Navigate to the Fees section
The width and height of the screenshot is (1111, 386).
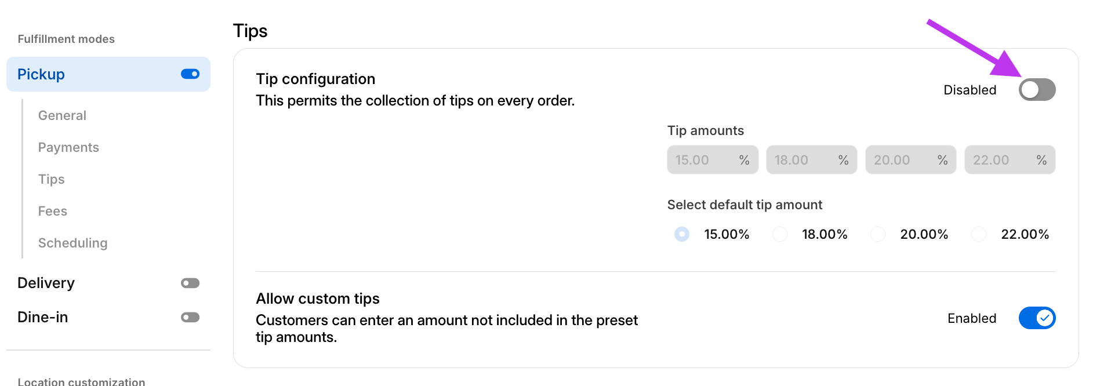pyautogui.click(x=52, y=211)
